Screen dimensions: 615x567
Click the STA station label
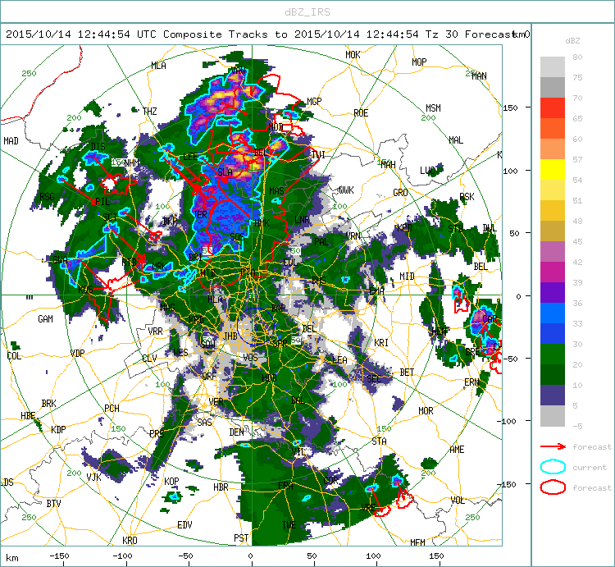380,441
